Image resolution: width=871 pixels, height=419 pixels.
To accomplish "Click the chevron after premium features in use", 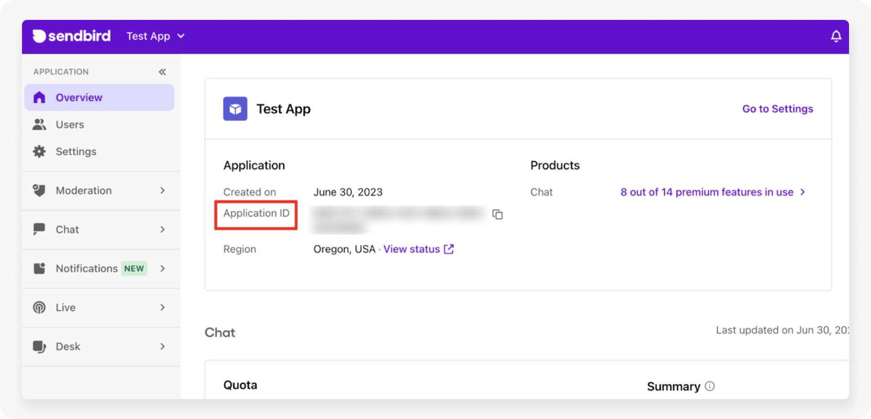I will pos(802,192).
